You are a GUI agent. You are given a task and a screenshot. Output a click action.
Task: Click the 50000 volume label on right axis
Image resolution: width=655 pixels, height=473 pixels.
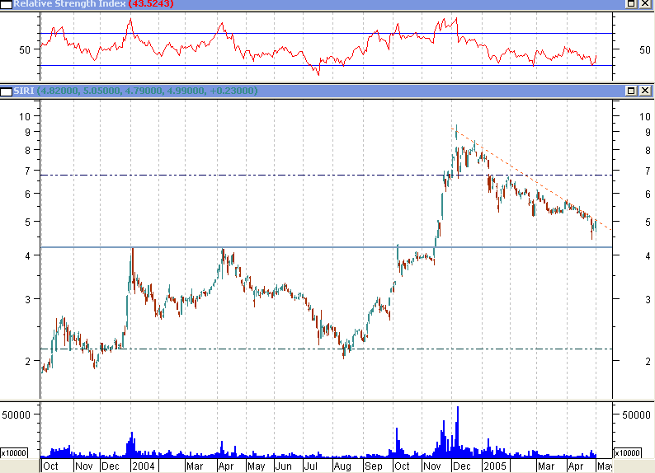click(x=636, y=414)
